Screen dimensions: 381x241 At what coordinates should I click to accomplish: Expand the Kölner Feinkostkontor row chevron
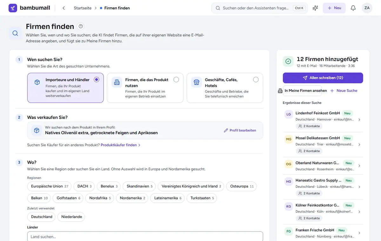click(x=359, y=212)
